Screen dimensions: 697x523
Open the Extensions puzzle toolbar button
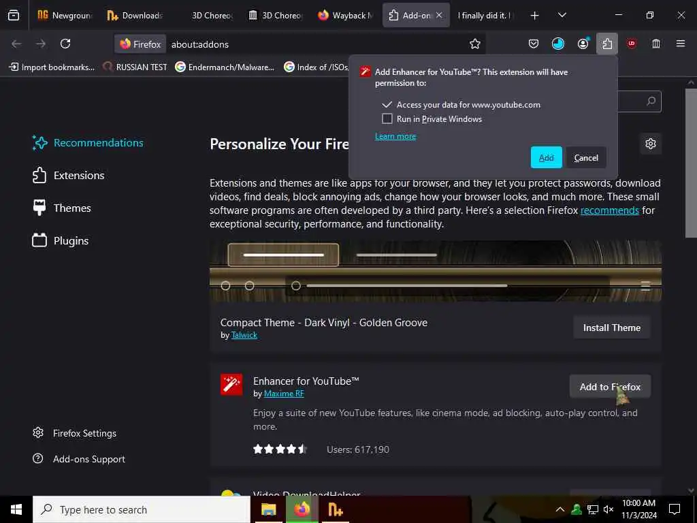(x=607, y=44)
